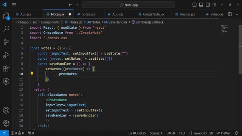Open the CreateNote.jsx tab
242x136 pixels.
click(154, 14)
